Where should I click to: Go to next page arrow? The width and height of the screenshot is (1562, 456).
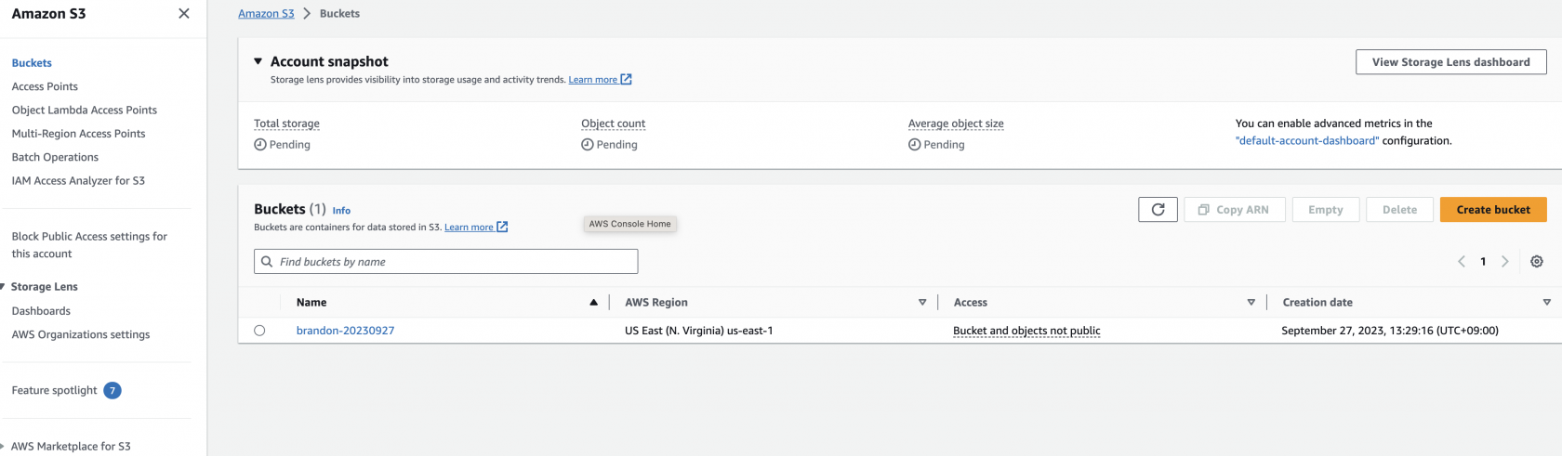point(1505,262)
